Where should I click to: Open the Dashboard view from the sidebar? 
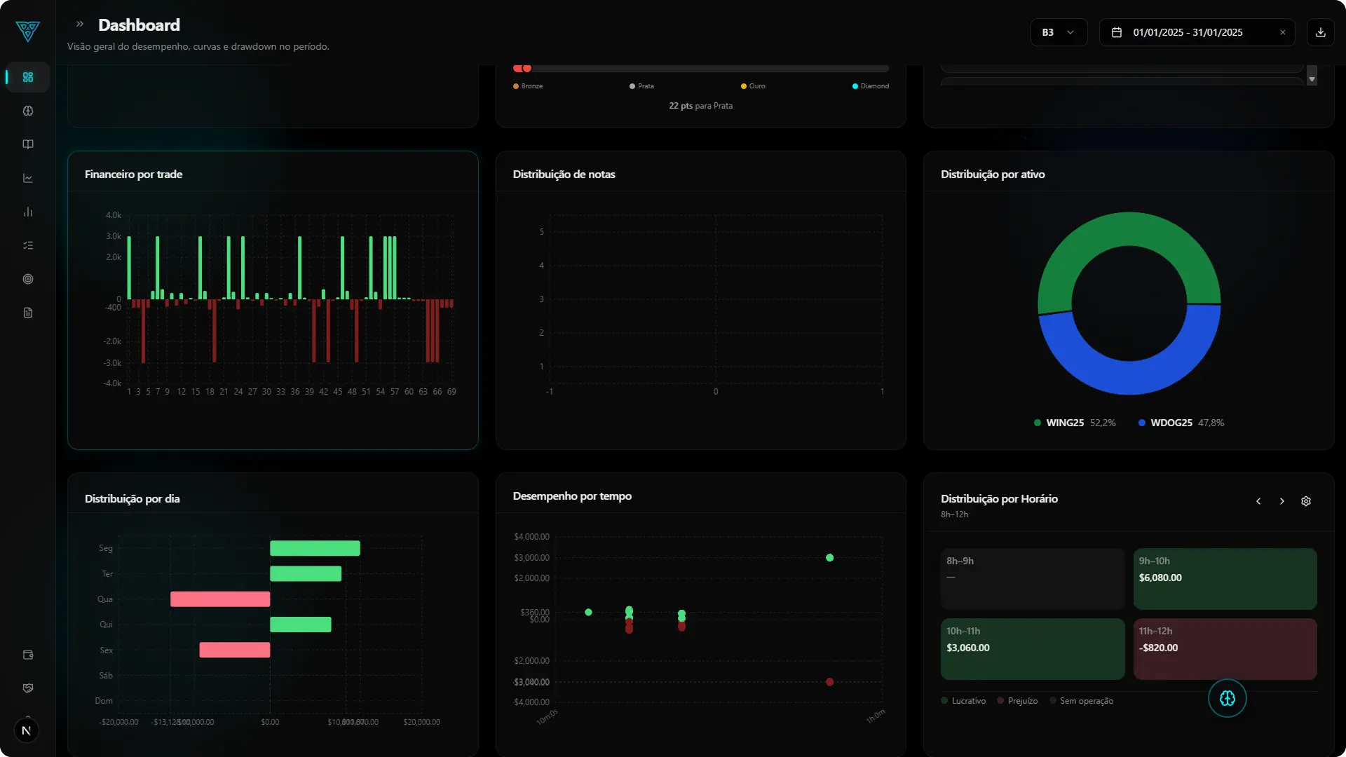(27, 77)
